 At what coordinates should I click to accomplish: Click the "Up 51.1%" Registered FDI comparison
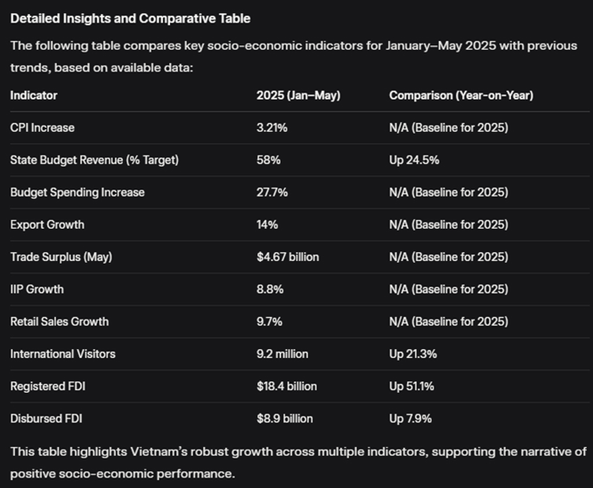coord(412,386)
